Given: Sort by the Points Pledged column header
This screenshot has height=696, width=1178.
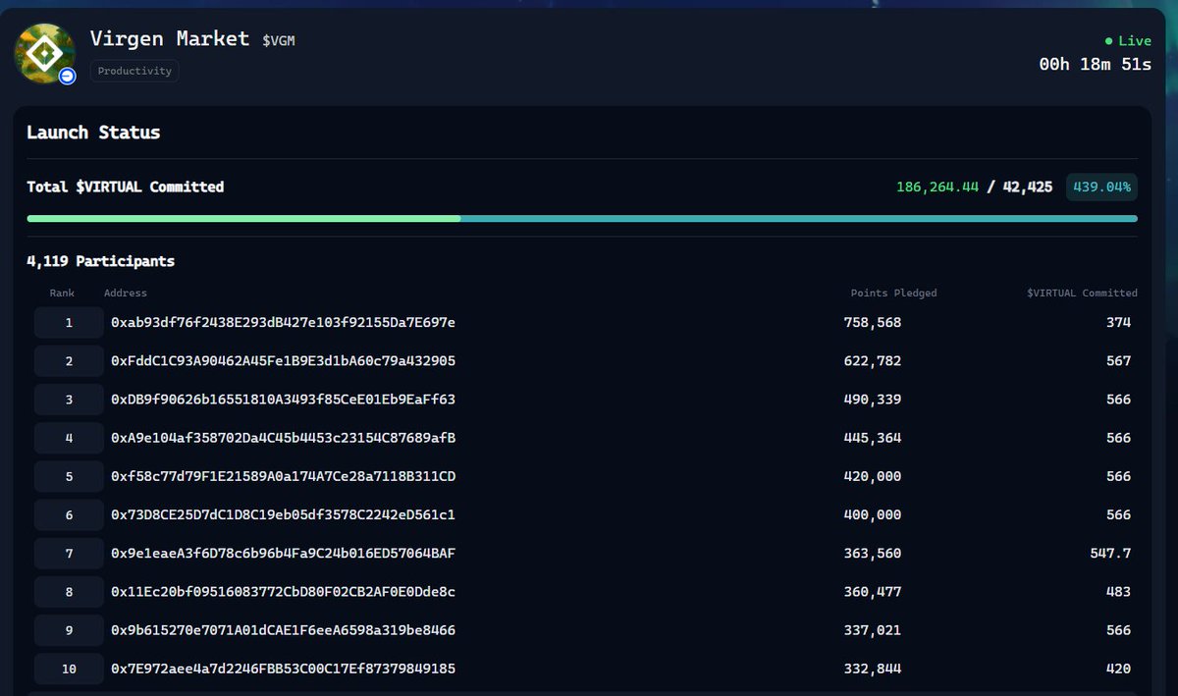Looking at the screenshot, I should [x=893, y=293].
